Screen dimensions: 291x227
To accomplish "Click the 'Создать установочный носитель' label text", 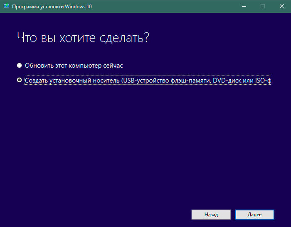I will 148,80.
